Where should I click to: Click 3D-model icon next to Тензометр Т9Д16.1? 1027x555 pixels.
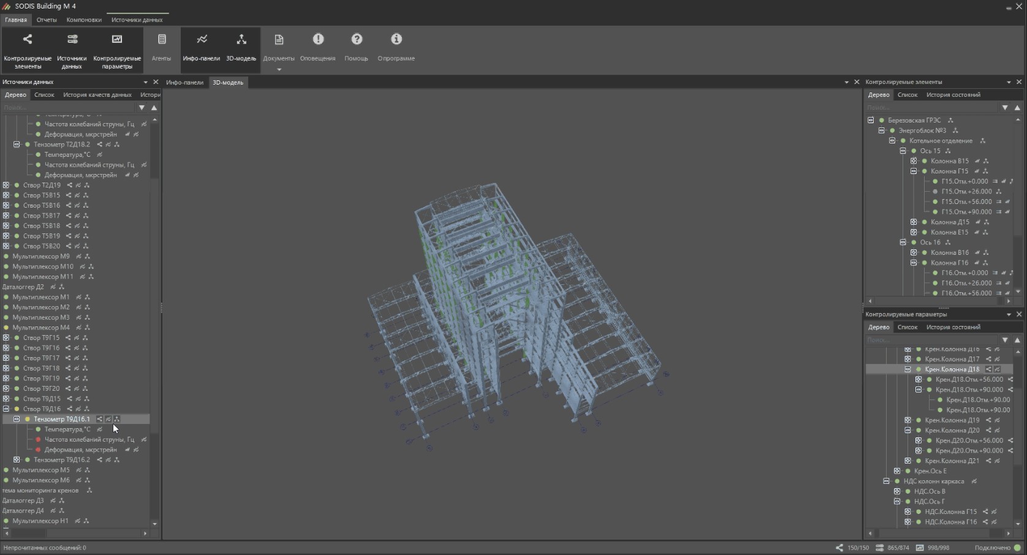[x=116, y=419]
